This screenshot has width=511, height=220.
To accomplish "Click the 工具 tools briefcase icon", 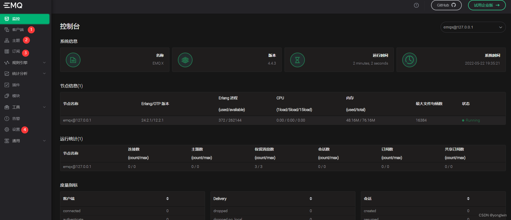I will point(7,107).
